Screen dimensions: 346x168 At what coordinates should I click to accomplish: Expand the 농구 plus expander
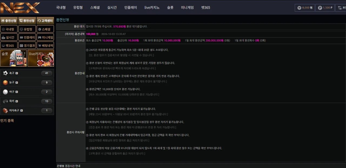coord(17,83)
